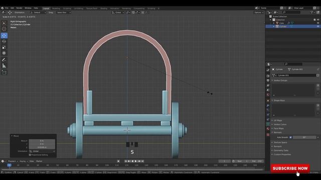Enable Proportional Editing in Move panel
This screenshot has width=321, height=180.
point(30,155)
